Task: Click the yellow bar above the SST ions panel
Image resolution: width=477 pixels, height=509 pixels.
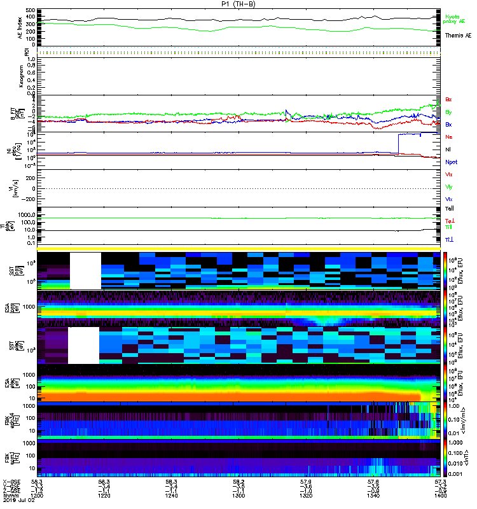Action: [x=238, y=249]
